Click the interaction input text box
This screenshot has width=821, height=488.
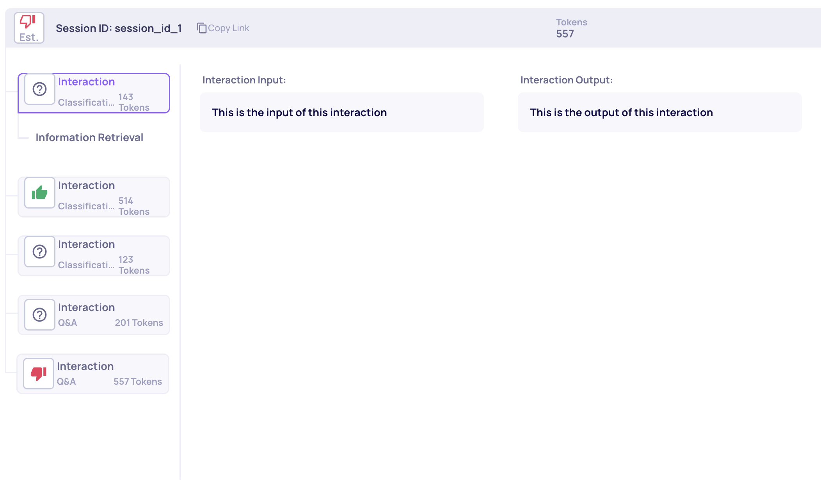[x=341, y=112]
